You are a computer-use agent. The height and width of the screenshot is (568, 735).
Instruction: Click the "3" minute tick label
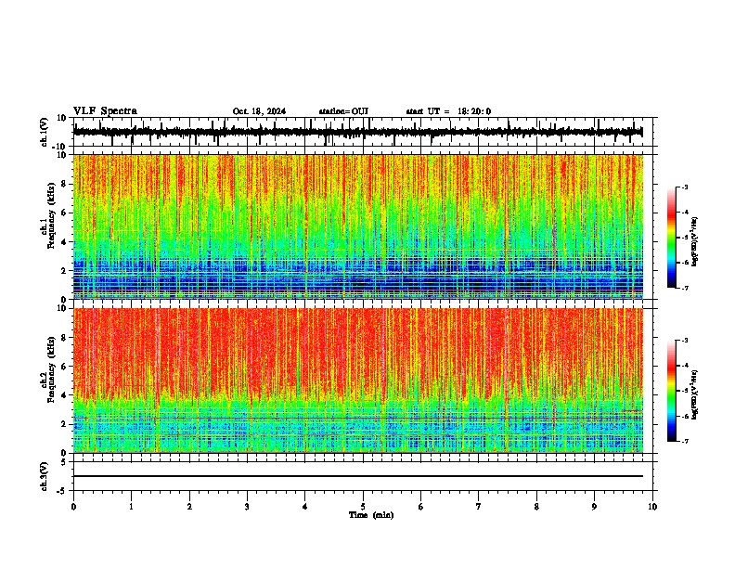247,507
